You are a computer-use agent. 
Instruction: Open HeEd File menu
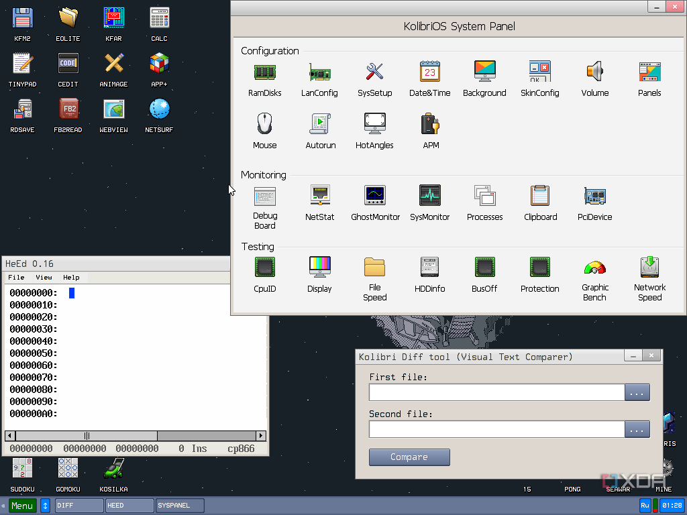[x=16, y=277]
